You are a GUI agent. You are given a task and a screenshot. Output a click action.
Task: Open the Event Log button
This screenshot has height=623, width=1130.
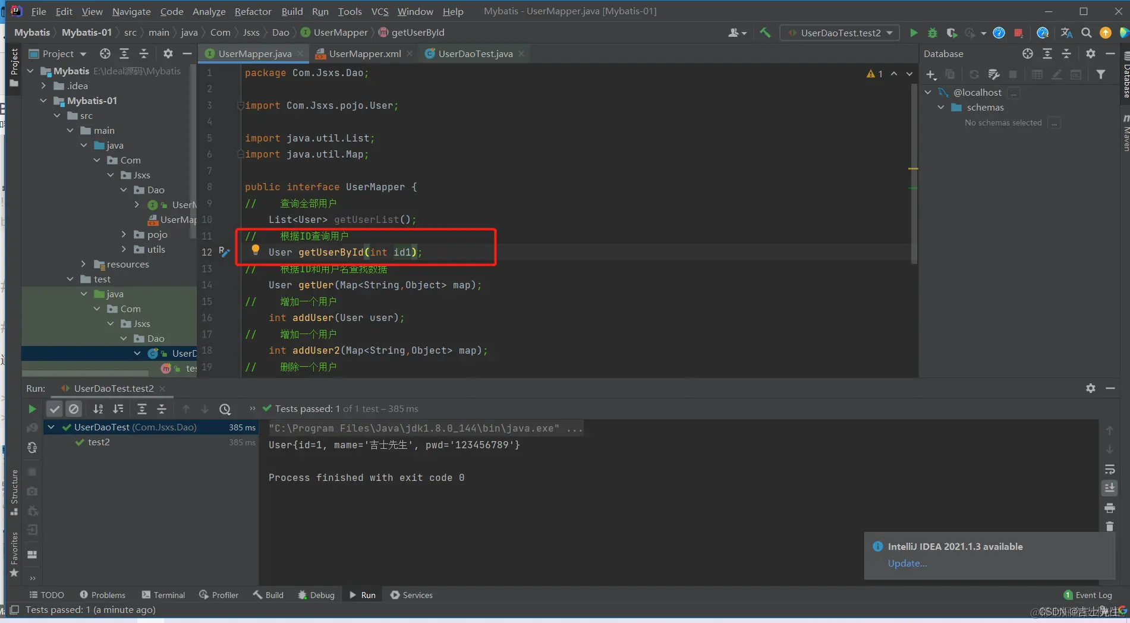(x=1088, y=595)
